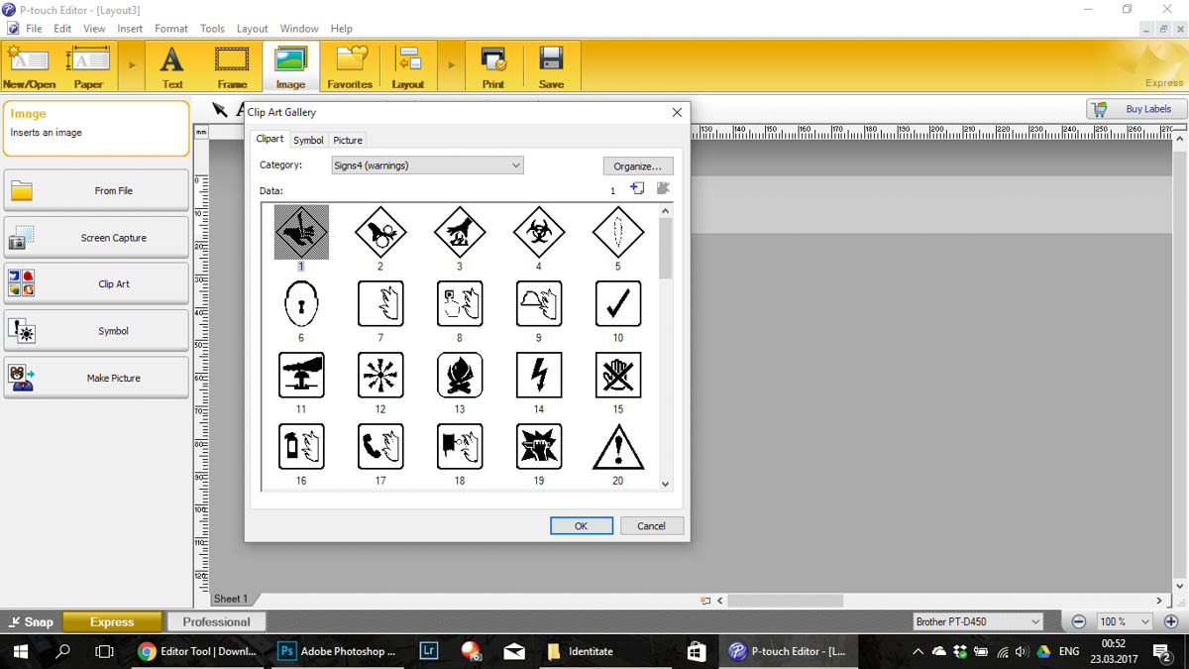Choose clipart 17 telephone sign

(x=380, y=446)
